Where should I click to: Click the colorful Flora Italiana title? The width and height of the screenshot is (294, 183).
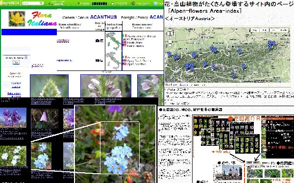(x=42, y=19)
